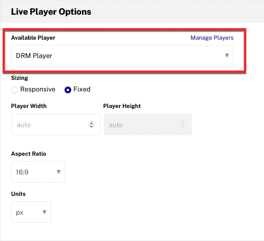264x241 pixels.
Task: Increase Player Width with the up arrow
Action: pos(91,123)
